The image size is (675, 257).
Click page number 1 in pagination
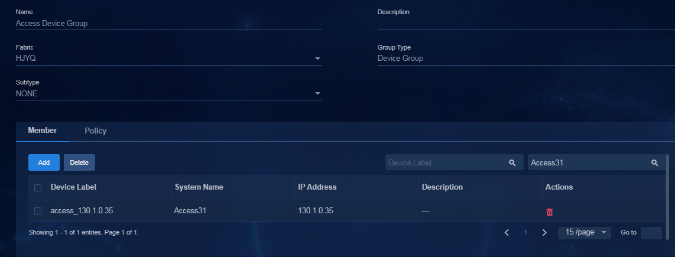coord(525,232)
